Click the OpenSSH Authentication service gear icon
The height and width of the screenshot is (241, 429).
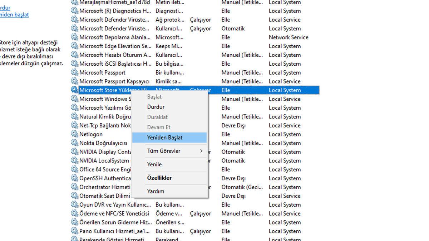coord(75,178)
